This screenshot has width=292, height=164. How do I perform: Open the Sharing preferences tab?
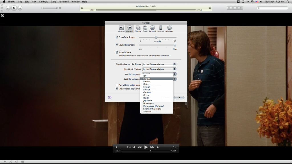click(138, 29)
